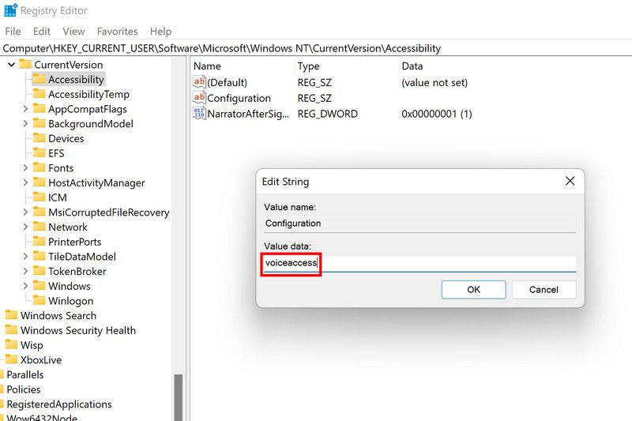
Task: Expand the HostActivityManager key
Action: (25, 182)
